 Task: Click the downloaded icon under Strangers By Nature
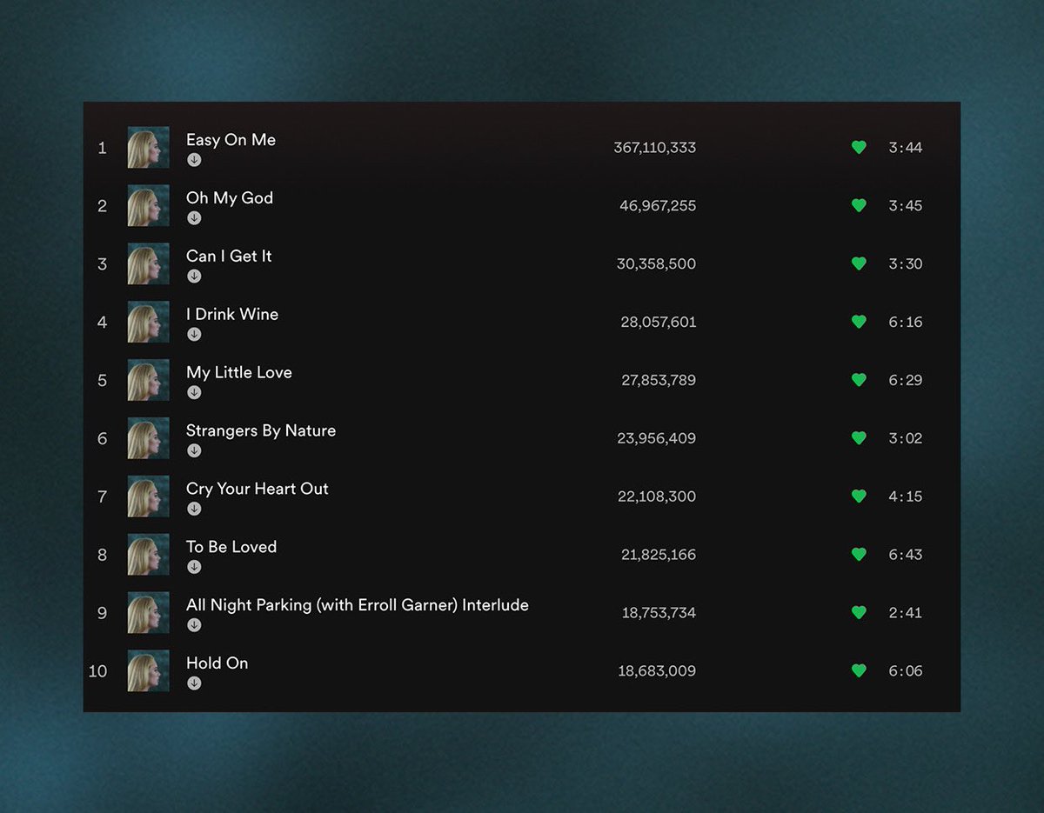tap(194, 450)
